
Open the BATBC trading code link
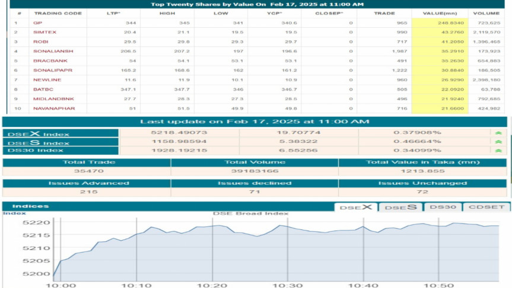click(x=42, y=89)
